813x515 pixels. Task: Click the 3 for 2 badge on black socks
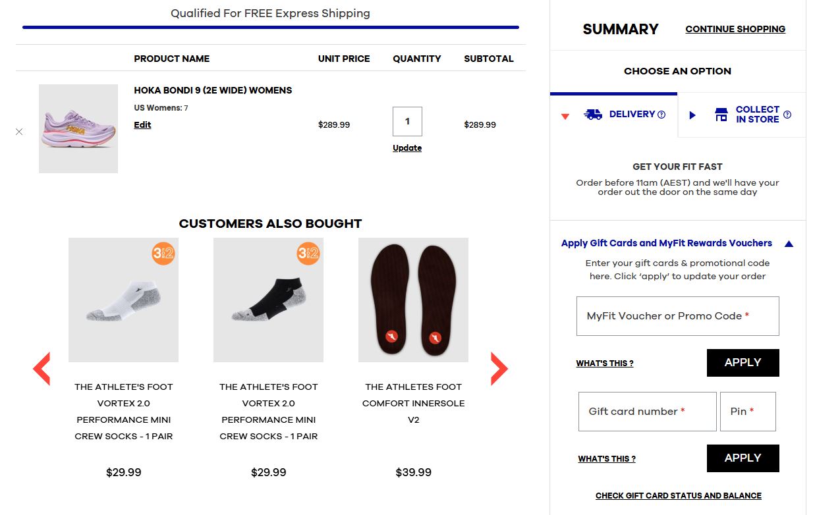click(308, 253)
